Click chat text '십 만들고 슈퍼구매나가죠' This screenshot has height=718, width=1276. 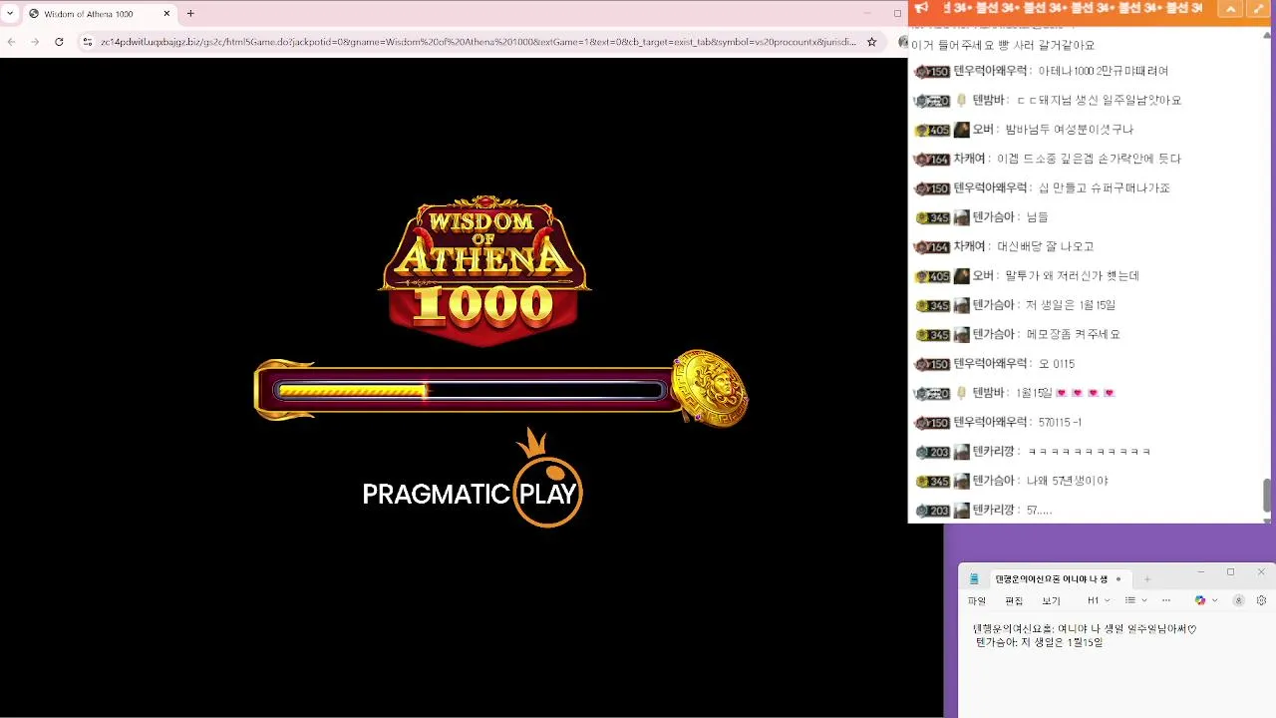(x=1104, y=187)
